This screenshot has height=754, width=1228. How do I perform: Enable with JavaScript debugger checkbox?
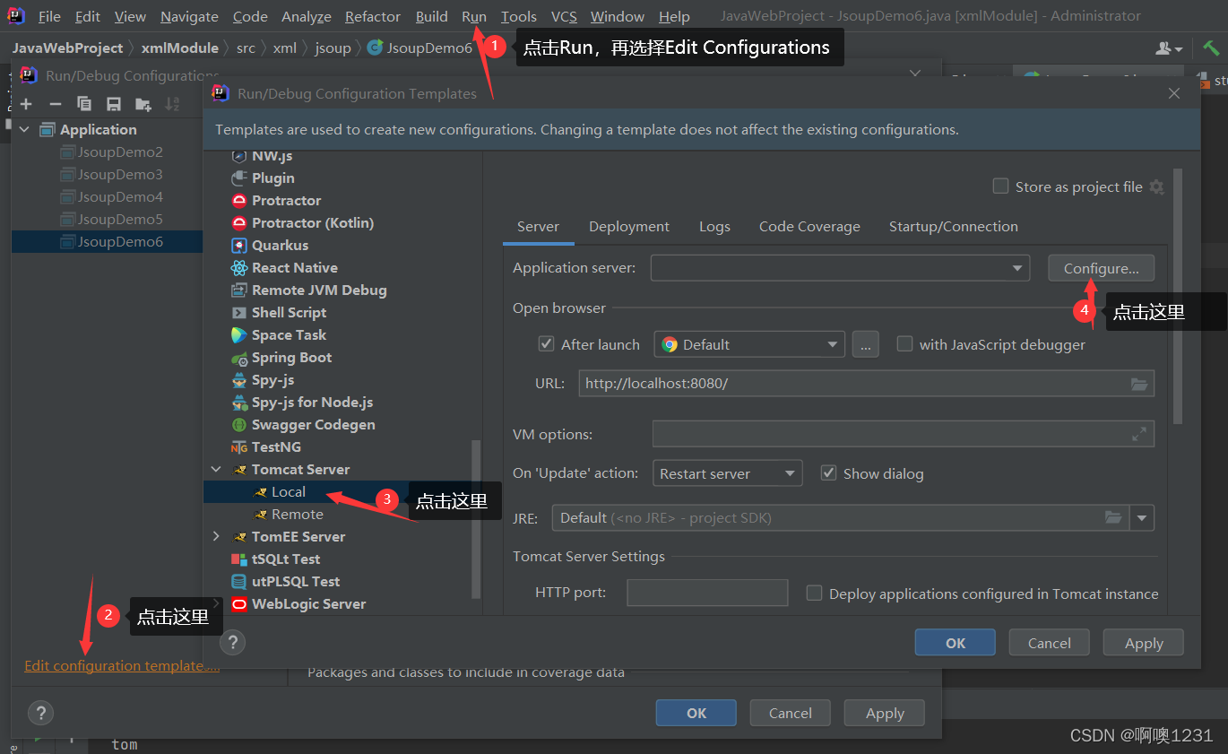coord(905,344)
